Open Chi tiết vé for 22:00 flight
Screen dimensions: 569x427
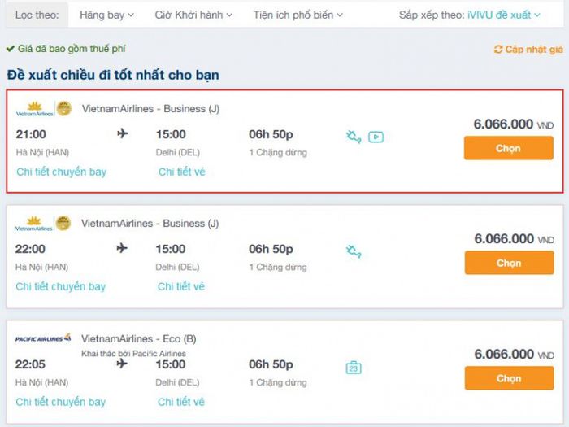point(181,286)
